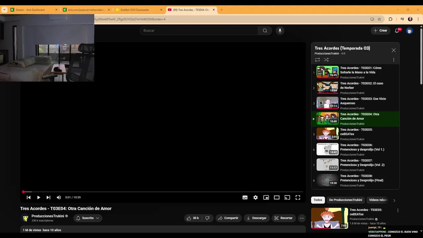This screenshot has width=423, height=238.
Task: Click the Descargar button
Action: coord(256,218)
